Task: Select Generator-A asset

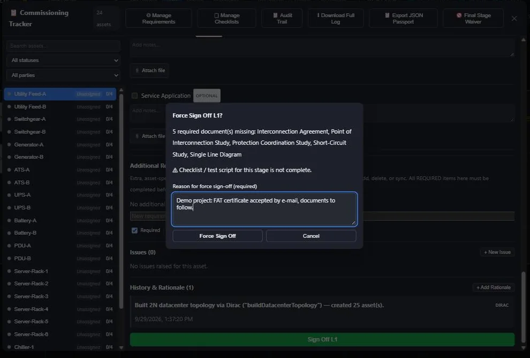Action: 60,144
